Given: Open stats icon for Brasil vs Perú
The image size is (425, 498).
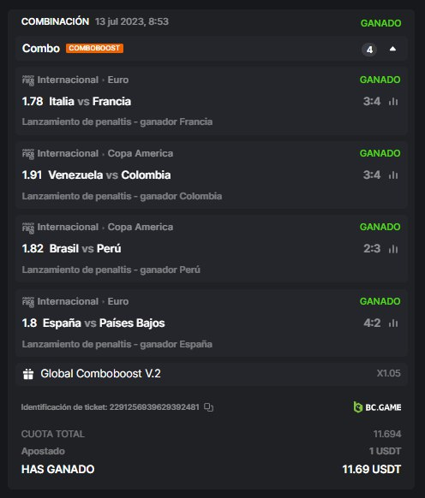Looking at the screenshot, I should [393, 249].
